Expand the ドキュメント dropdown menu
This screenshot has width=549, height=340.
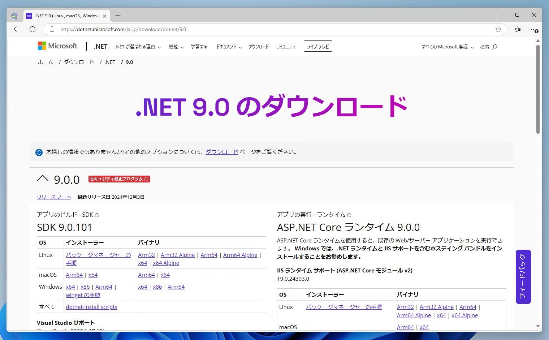click(x=229, y=47)
